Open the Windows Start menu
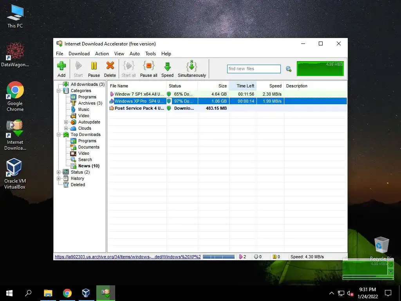 (9, 293)
